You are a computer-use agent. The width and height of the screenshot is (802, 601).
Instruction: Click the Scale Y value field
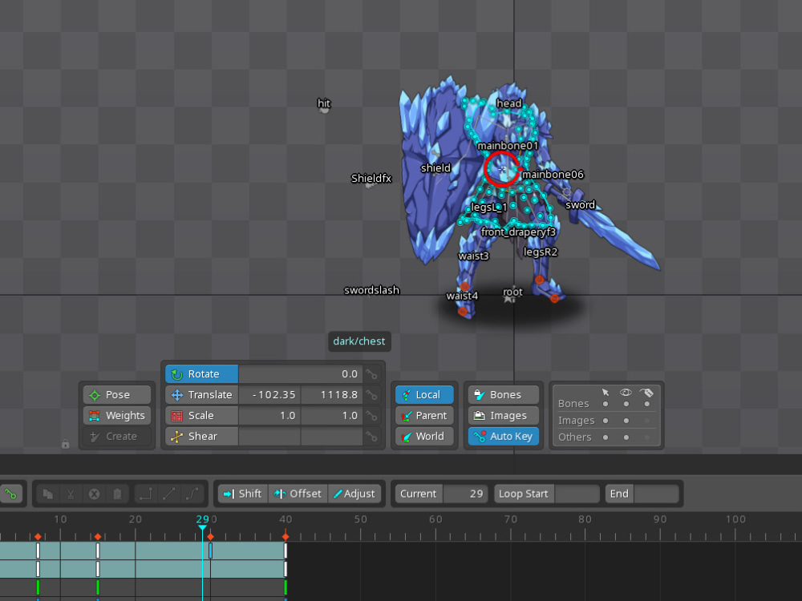[x=332, y=415]
